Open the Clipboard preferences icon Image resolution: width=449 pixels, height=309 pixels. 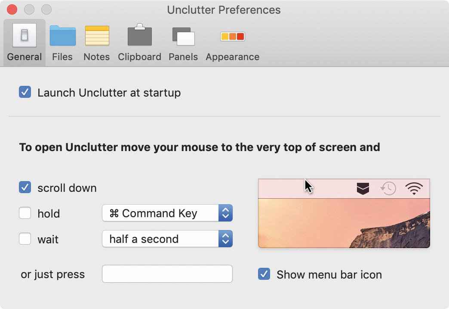[139, 35]
